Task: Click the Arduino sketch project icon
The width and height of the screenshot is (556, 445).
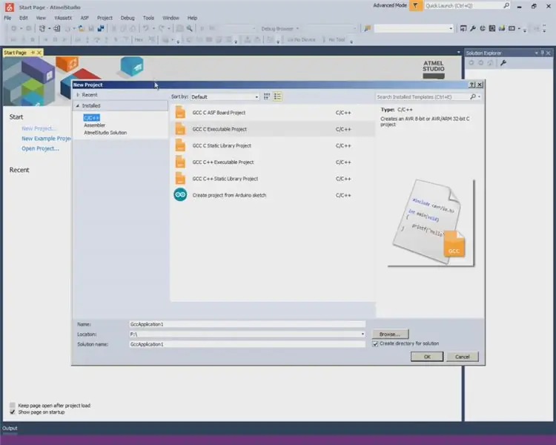Action: point(180,195)
